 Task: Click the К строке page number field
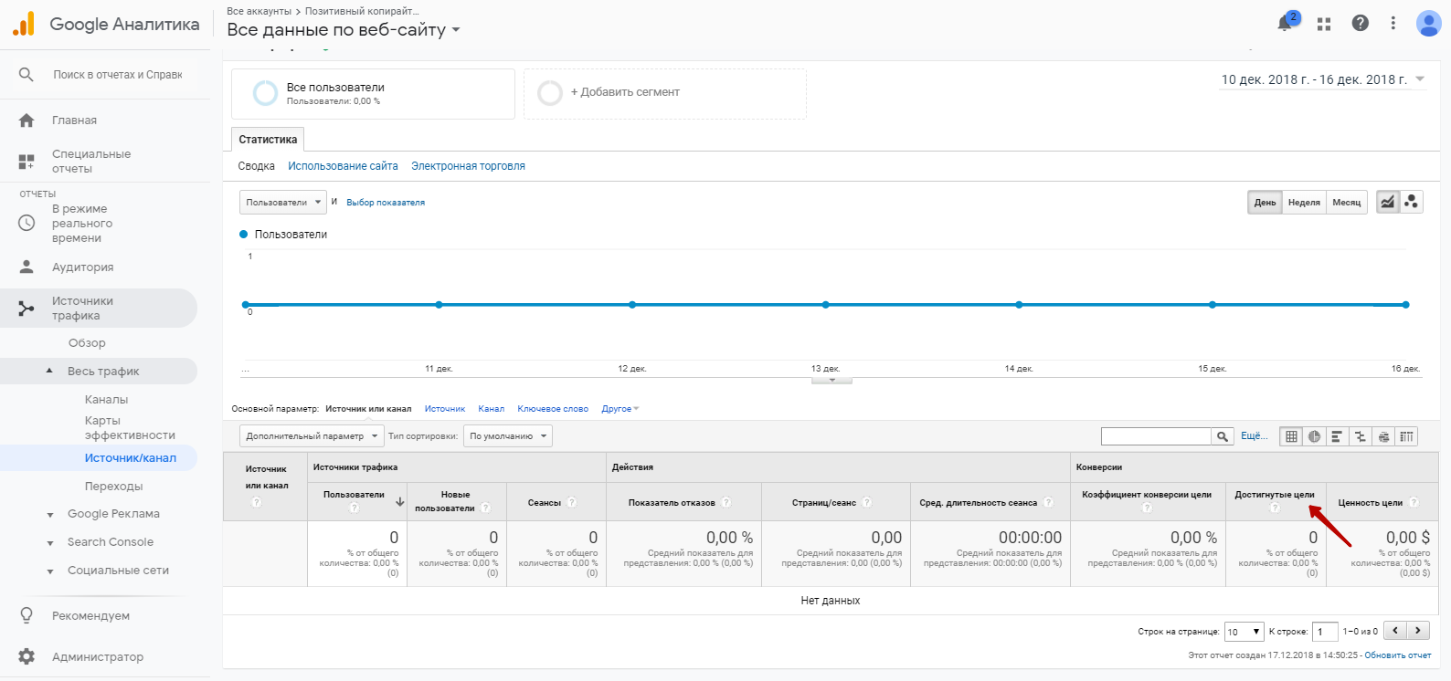[1325, 631]
